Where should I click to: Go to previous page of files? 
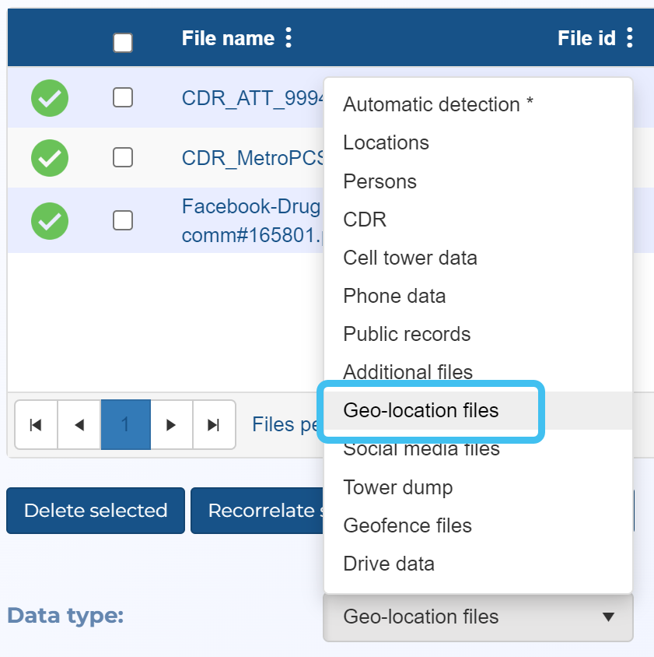pyautogui.click(x=79, y=425)
